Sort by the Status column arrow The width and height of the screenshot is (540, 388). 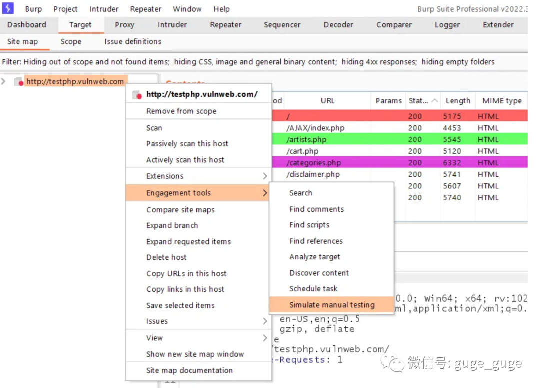point(434,101)
